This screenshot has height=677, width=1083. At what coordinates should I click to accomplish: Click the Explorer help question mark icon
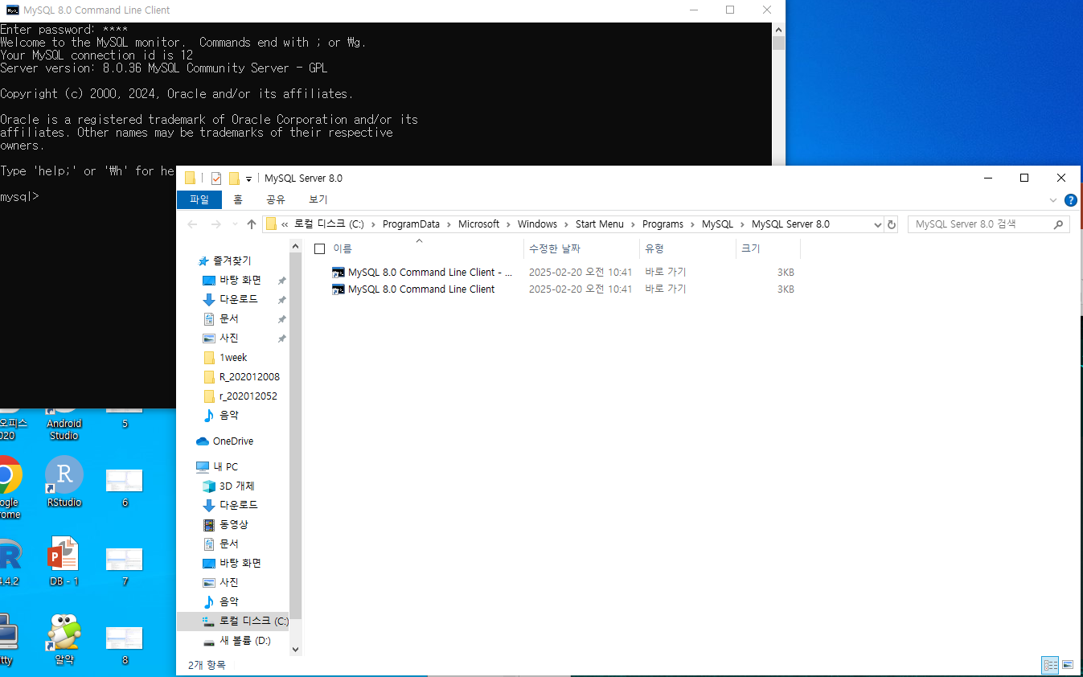pos(1070,200)
